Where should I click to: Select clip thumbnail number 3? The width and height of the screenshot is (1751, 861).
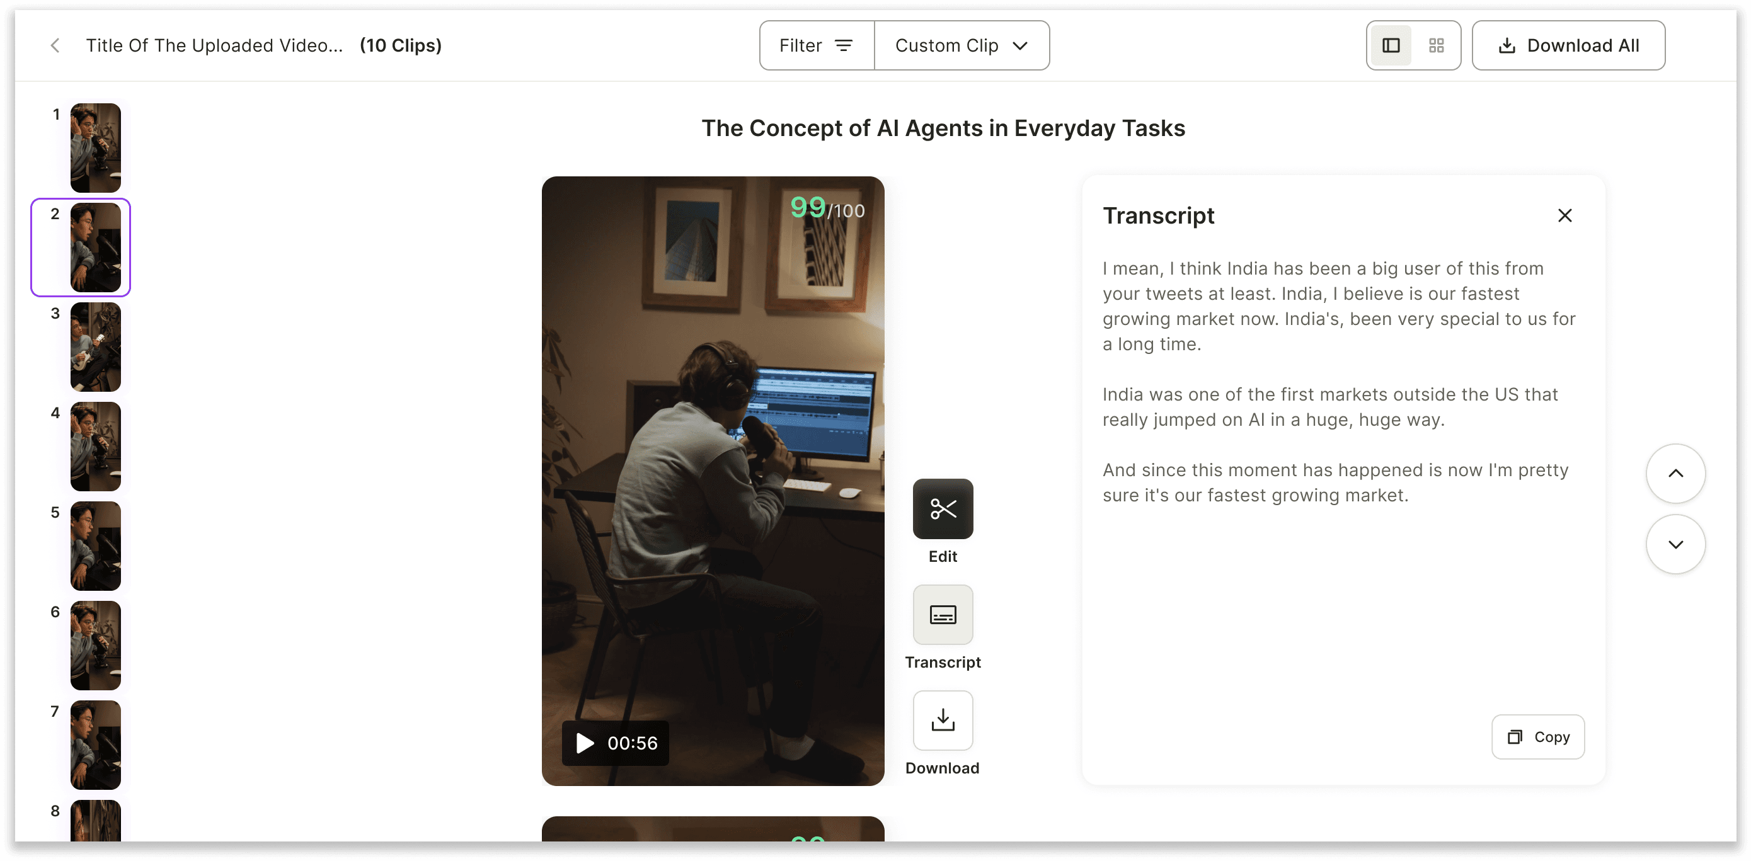pyautogui.click(x=96, y=347)
